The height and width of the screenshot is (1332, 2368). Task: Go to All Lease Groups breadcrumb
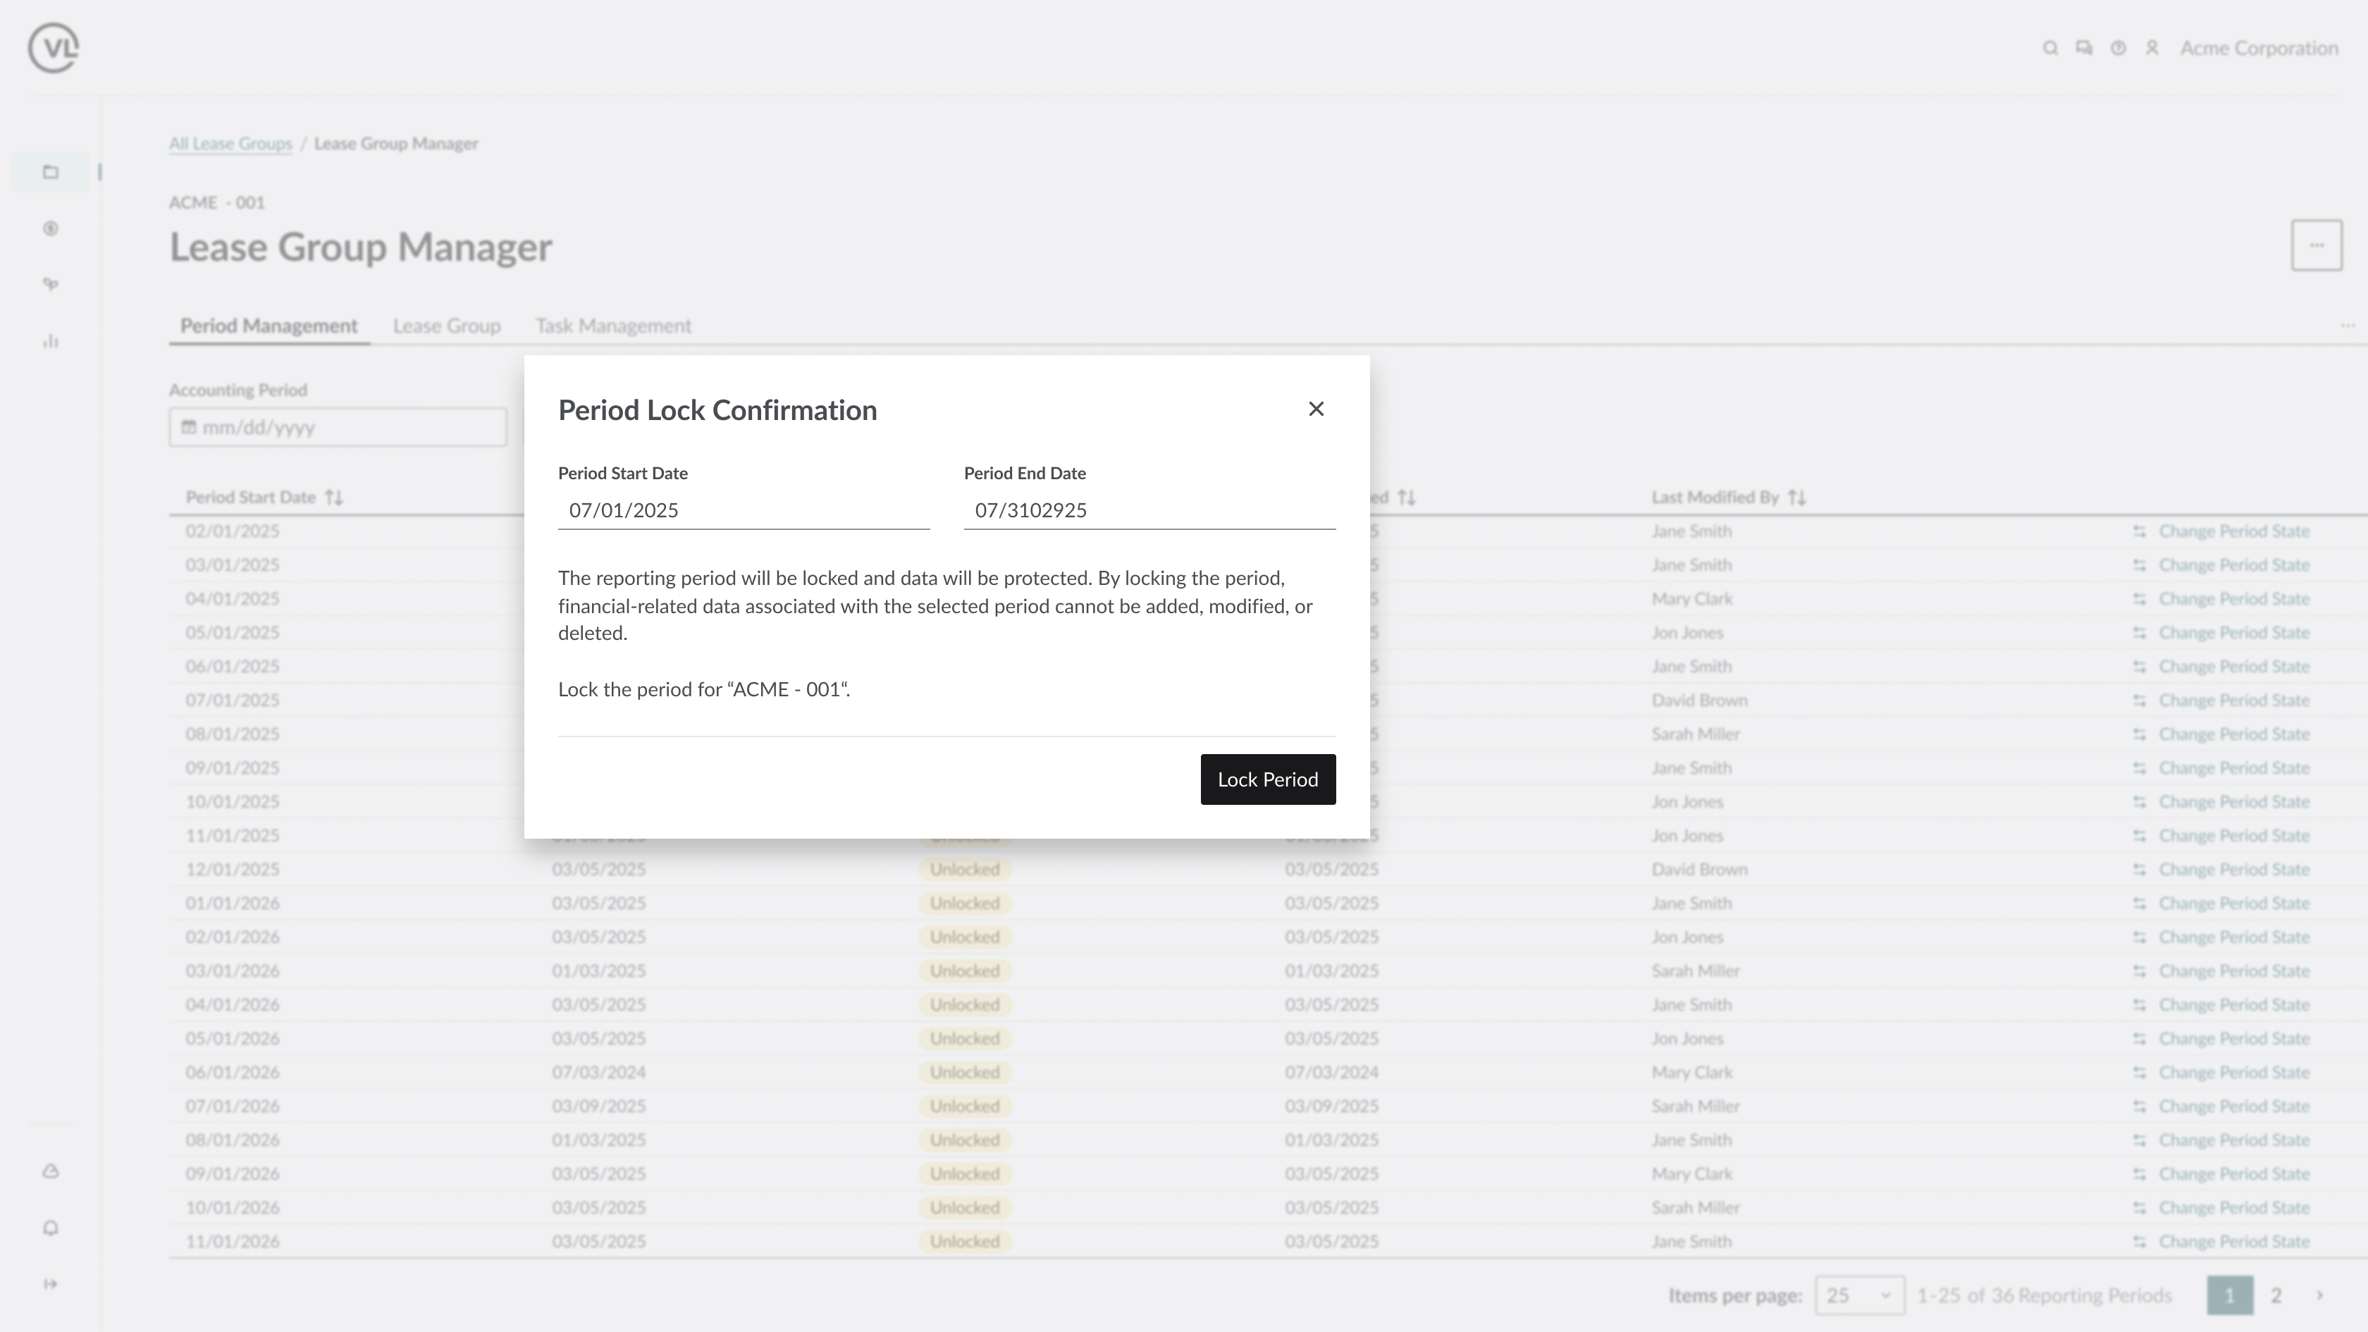pyautogui.click(x=230, y=143)
